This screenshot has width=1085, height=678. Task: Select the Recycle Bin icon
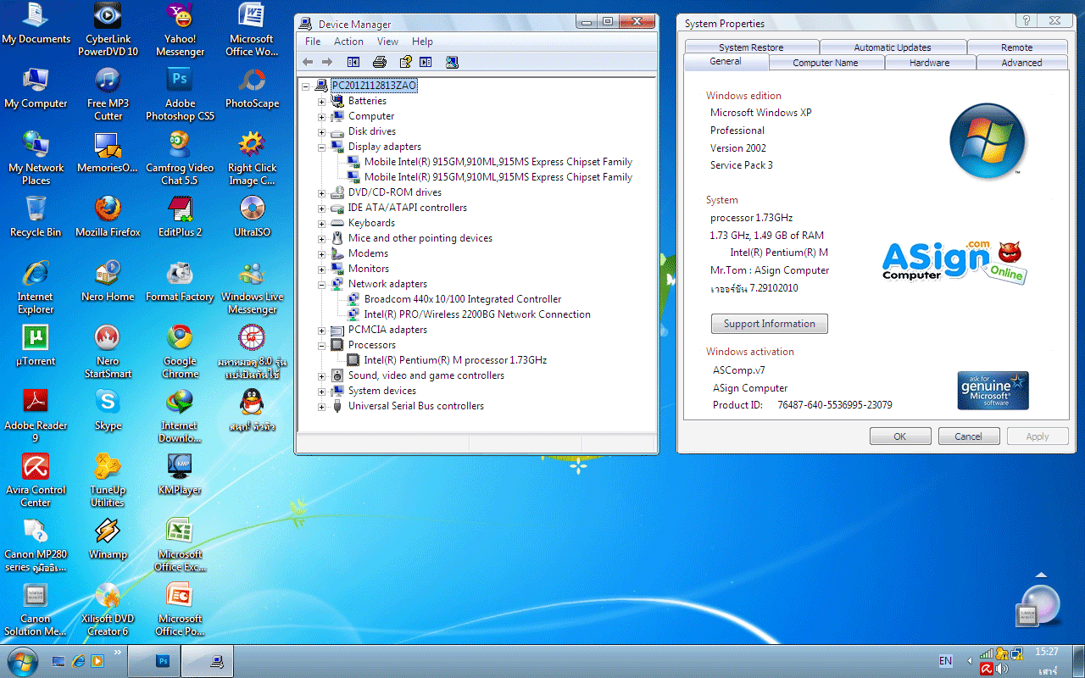click(36, 217)
